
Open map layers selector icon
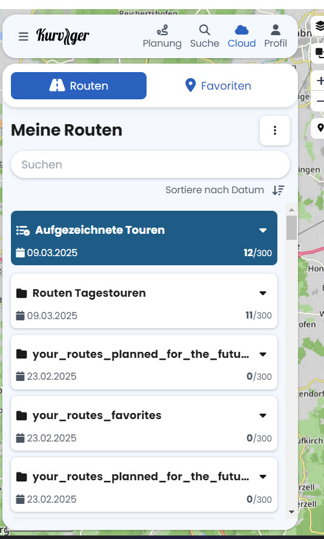(319, 26)
